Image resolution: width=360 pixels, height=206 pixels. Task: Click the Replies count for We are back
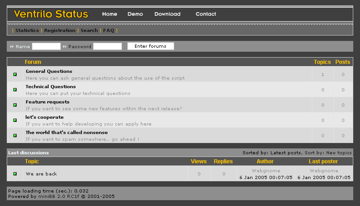[224, 174]
